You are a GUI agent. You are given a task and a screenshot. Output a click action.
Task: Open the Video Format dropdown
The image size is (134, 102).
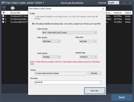pos(70,33)
